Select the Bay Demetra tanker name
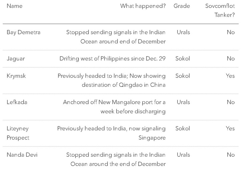Viewport: 247px width, 171px height. tap(23, 32)
